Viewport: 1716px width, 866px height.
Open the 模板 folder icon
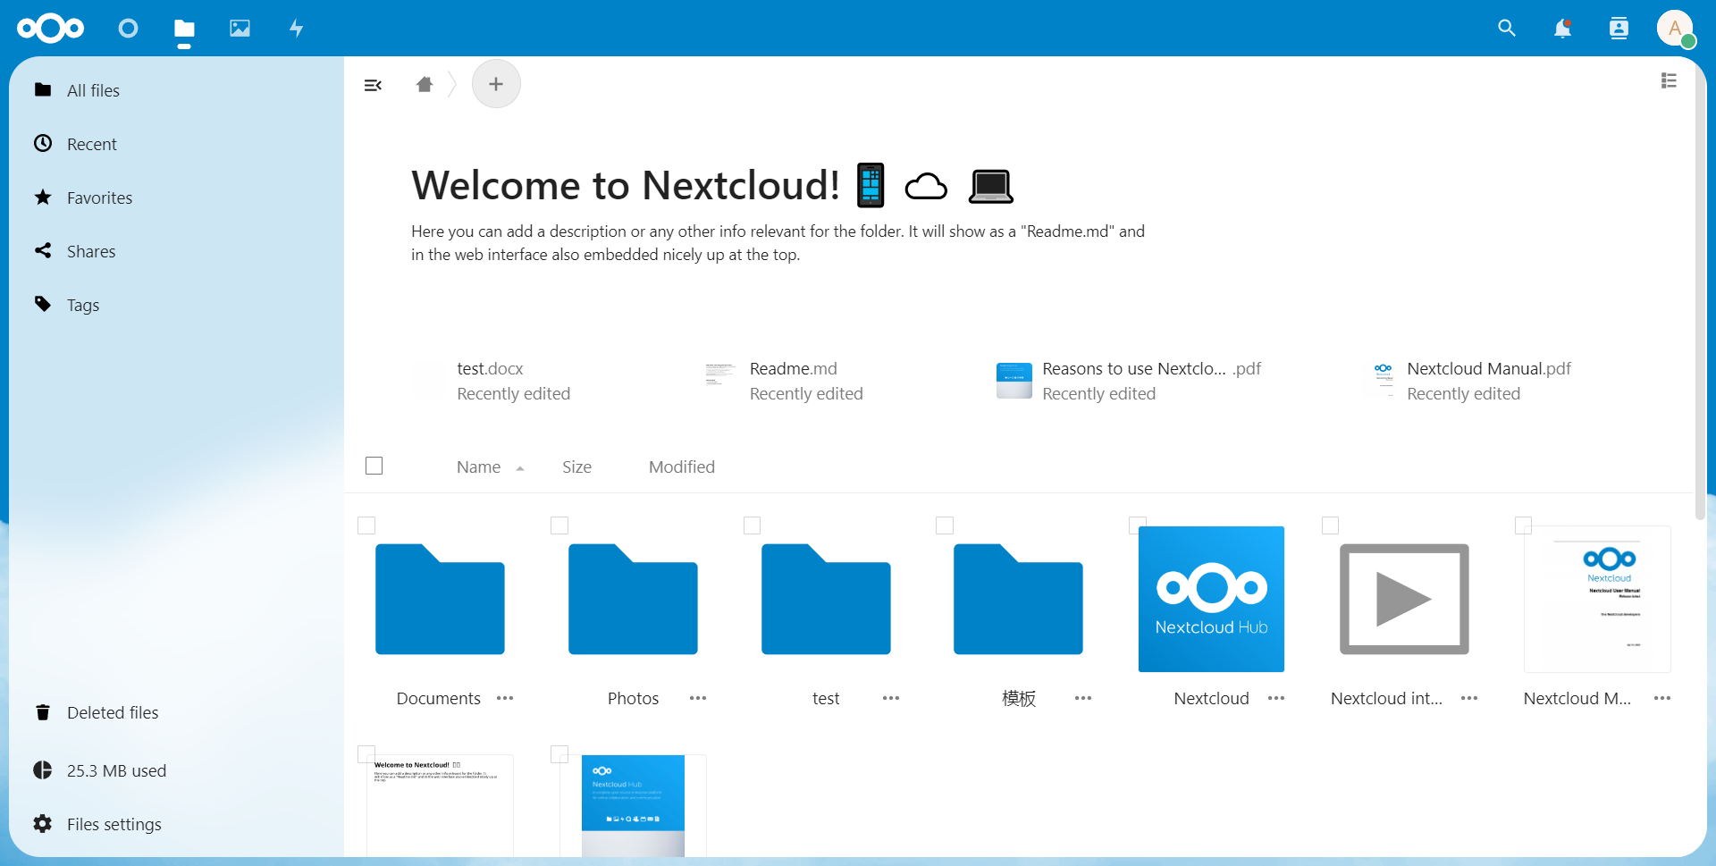click(1018, 599)
